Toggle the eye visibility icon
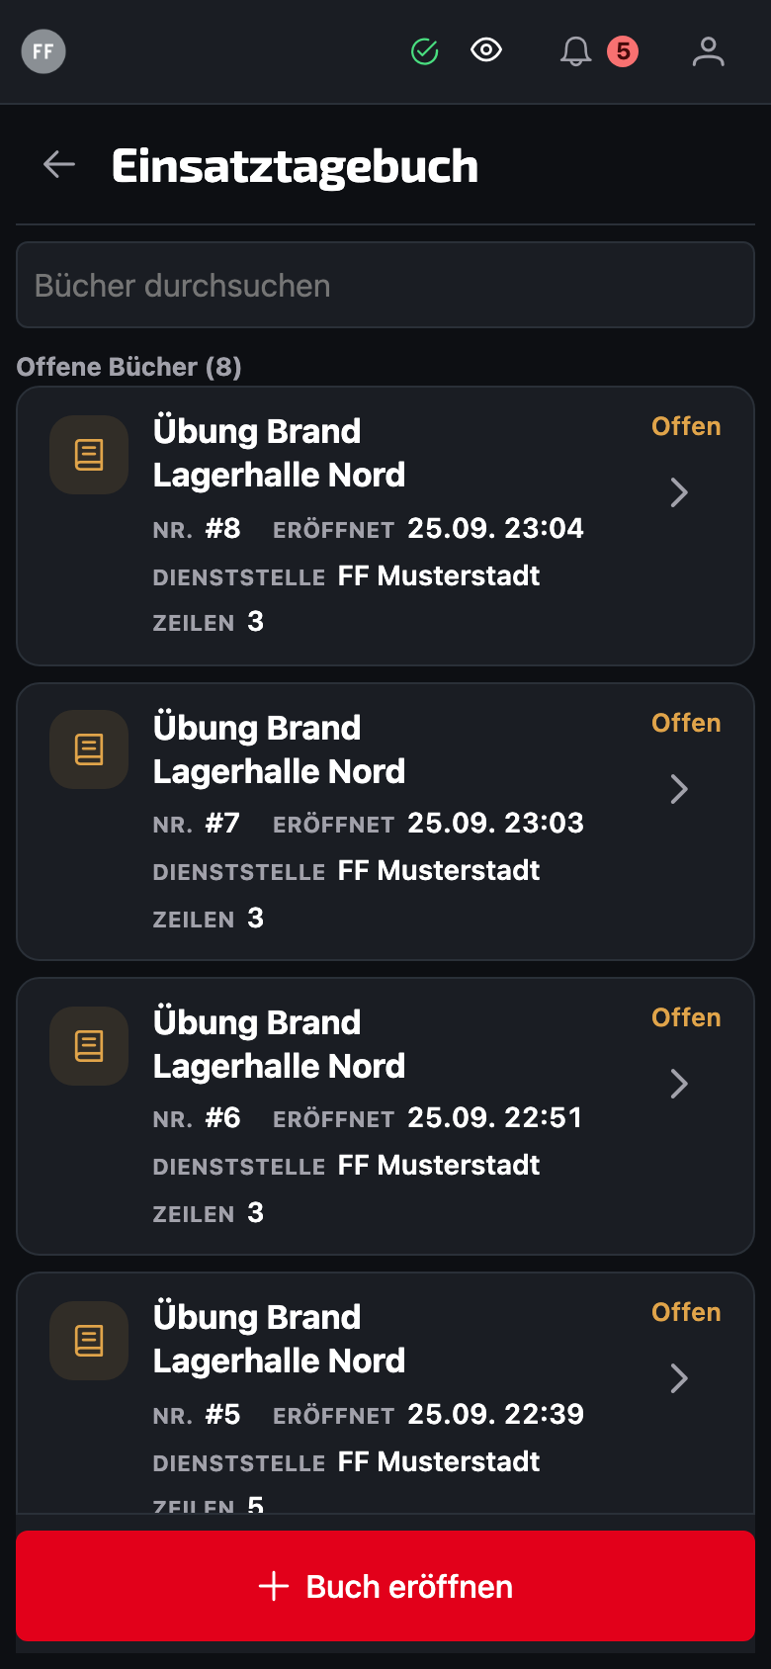This screenshot has width=771, height=1669. click(x=486, y=50)
